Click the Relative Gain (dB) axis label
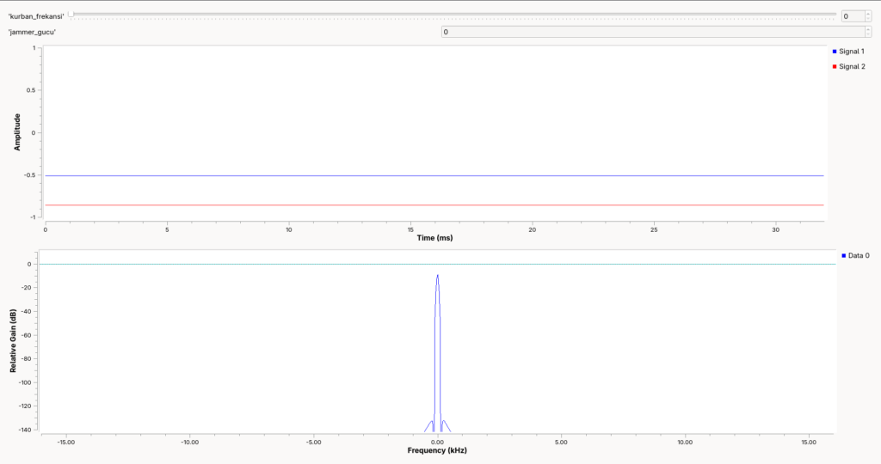Image resolution: width=881 pixels, height=464 pixels. click(x=13, y=340)
